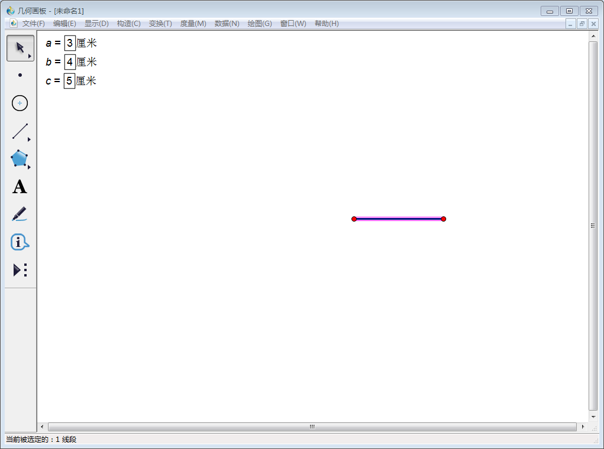Click the value box of parameter b
This screenshot has width=604, height=449.
point(70,62)
